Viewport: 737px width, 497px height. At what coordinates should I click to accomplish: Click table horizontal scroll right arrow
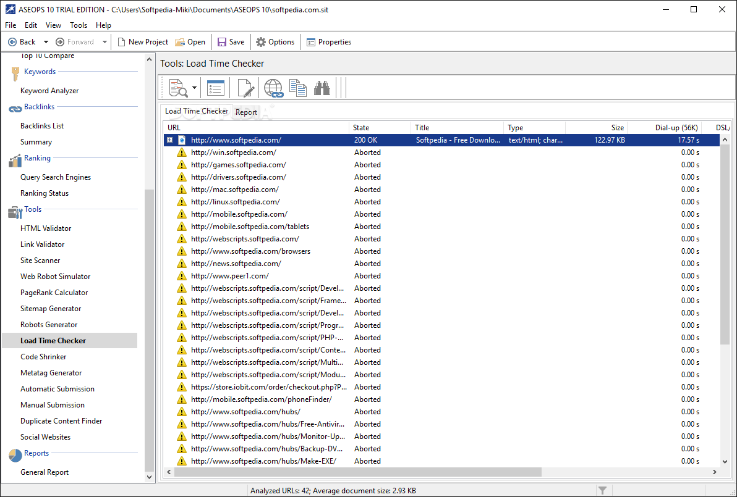[x=715, y=472]
